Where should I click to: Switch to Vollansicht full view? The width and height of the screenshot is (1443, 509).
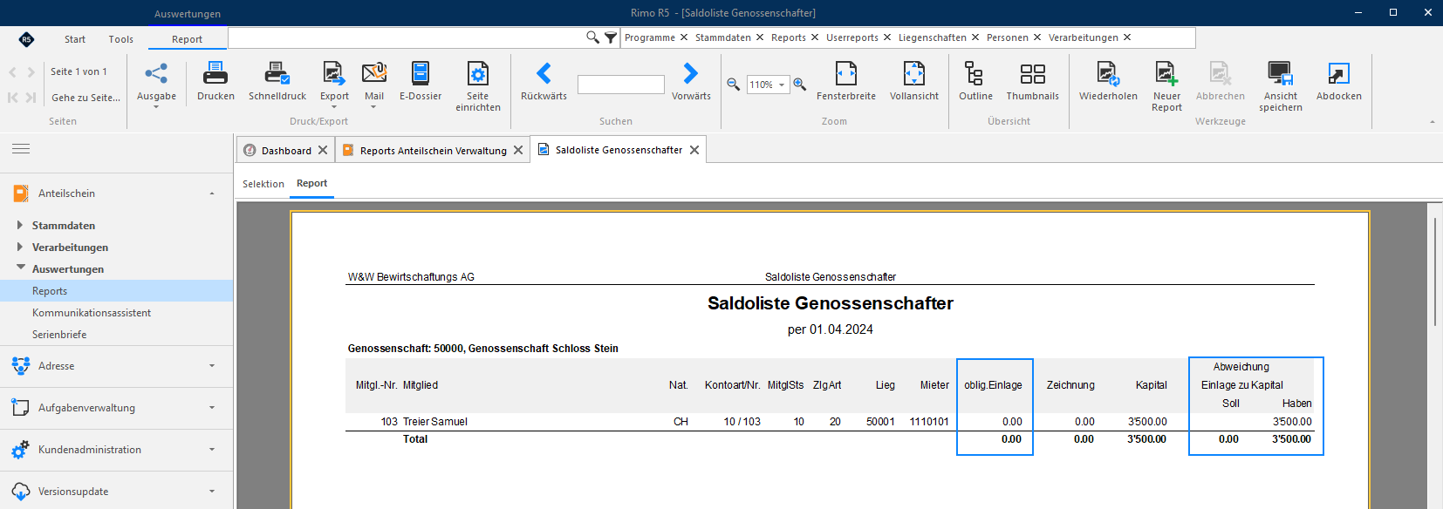pos(914,82)
